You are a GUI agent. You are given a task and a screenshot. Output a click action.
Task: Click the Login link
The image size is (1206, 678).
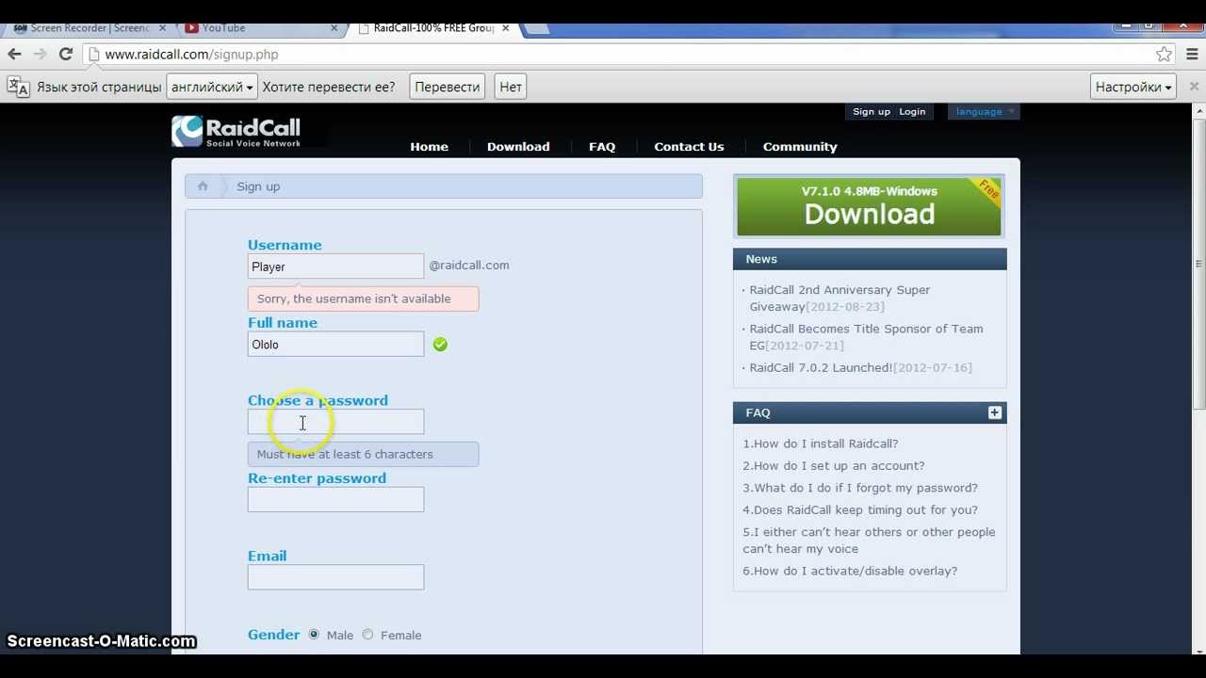[x=912, y=111]
